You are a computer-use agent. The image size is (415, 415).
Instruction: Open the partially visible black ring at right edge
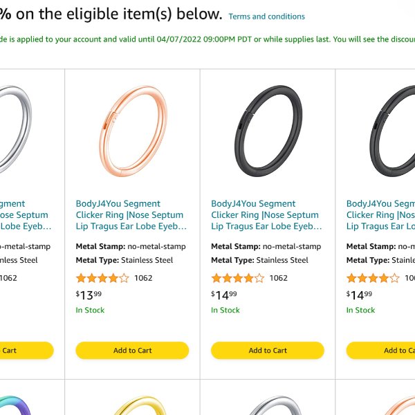pos(392,131)
